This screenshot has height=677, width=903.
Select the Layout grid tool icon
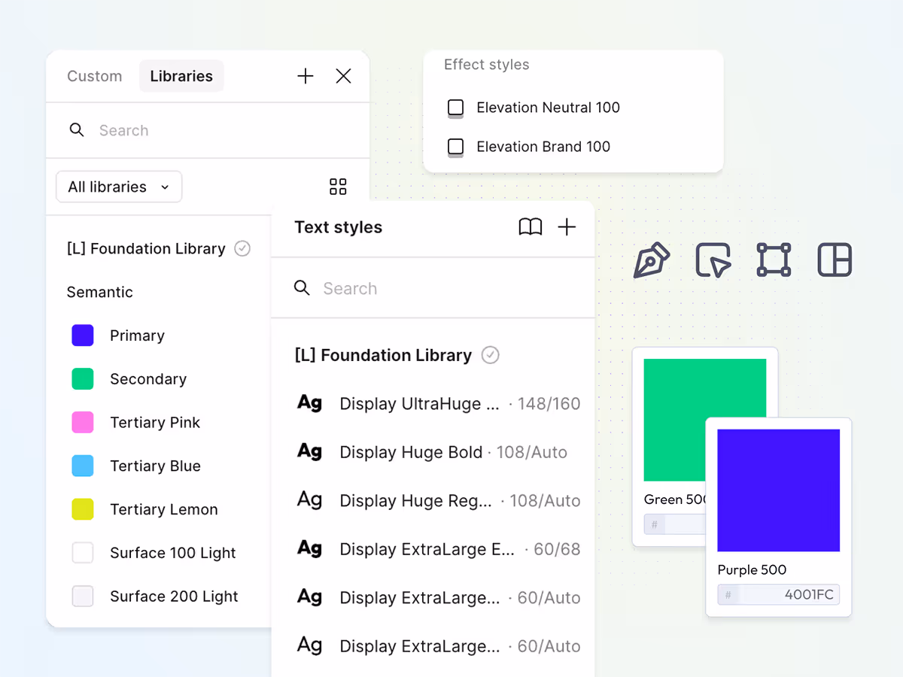[x=835, y=260]
